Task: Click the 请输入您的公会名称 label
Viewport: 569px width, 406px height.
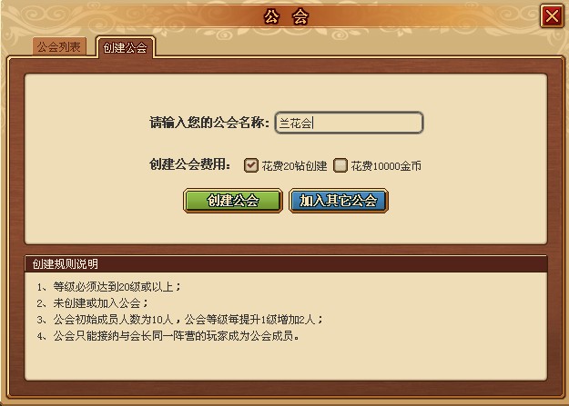Action: pos(209,123)
